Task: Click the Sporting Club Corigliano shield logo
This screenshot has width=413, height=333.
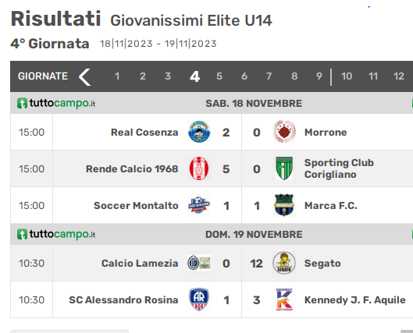Action: click(284, 168)
